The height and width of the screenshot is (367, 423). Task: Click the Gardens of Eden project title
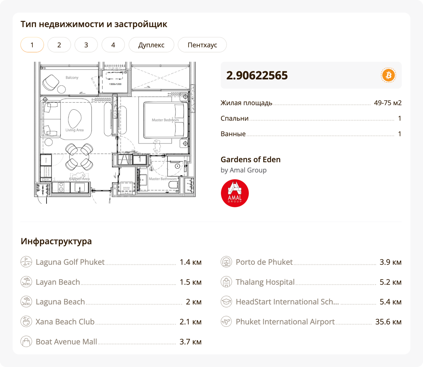coord(251,159)
